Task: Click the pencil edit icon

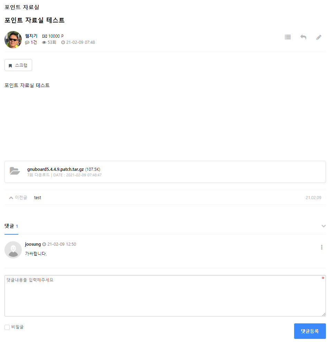Action: (319, 37)
